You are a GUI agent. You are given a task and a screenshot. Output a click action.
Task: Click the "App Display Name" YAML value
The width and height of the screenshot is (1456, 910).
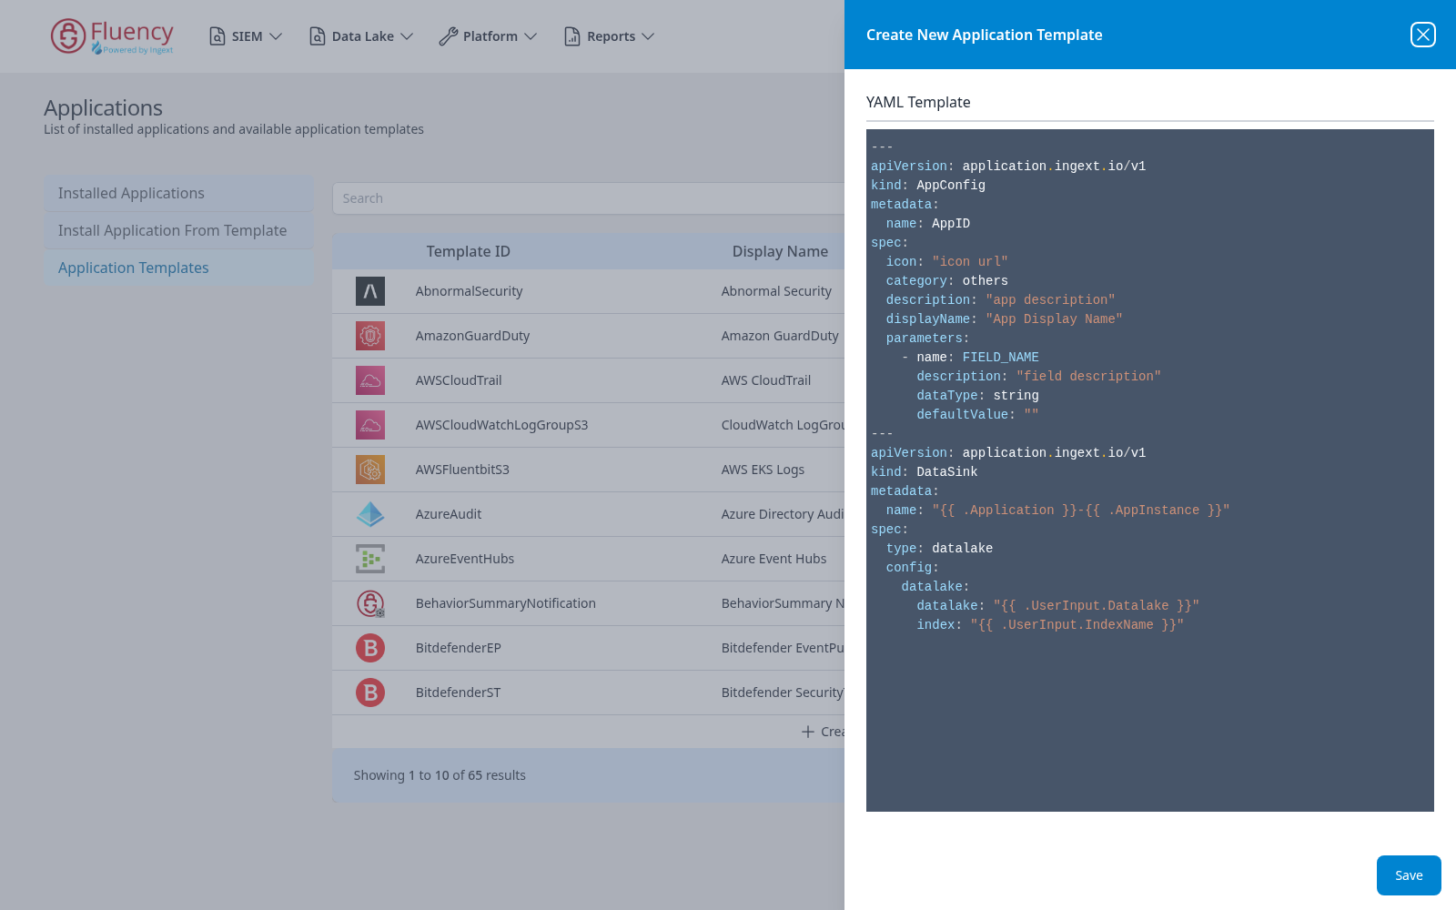tap(1054, 319)
